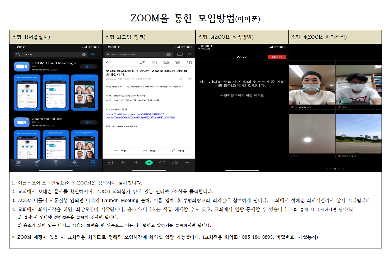
Task: Select the 검색 search tab
Action: 93,163
